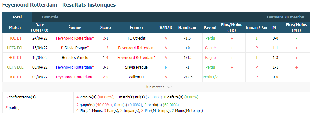
Task: Open FC Utrecht team link
Action: tap(136, 38)
